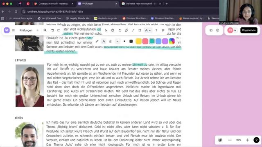
Task: Open the timer clock icon
Action: tap(217, 30)
